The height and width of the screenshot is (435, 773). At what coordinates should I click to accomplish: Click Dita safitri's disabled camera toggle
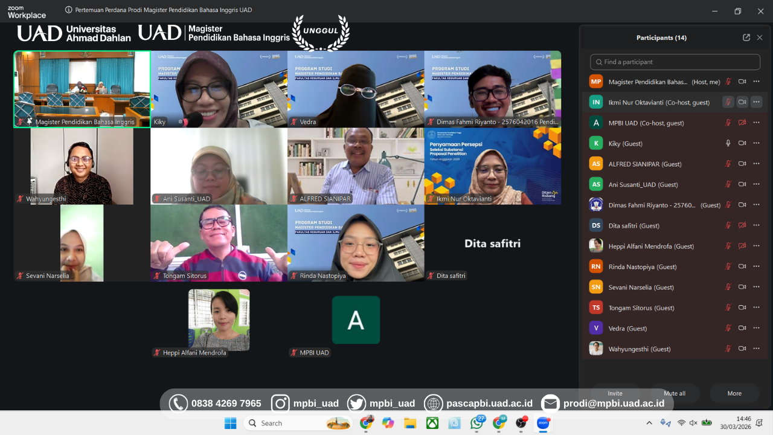[742, 225]
